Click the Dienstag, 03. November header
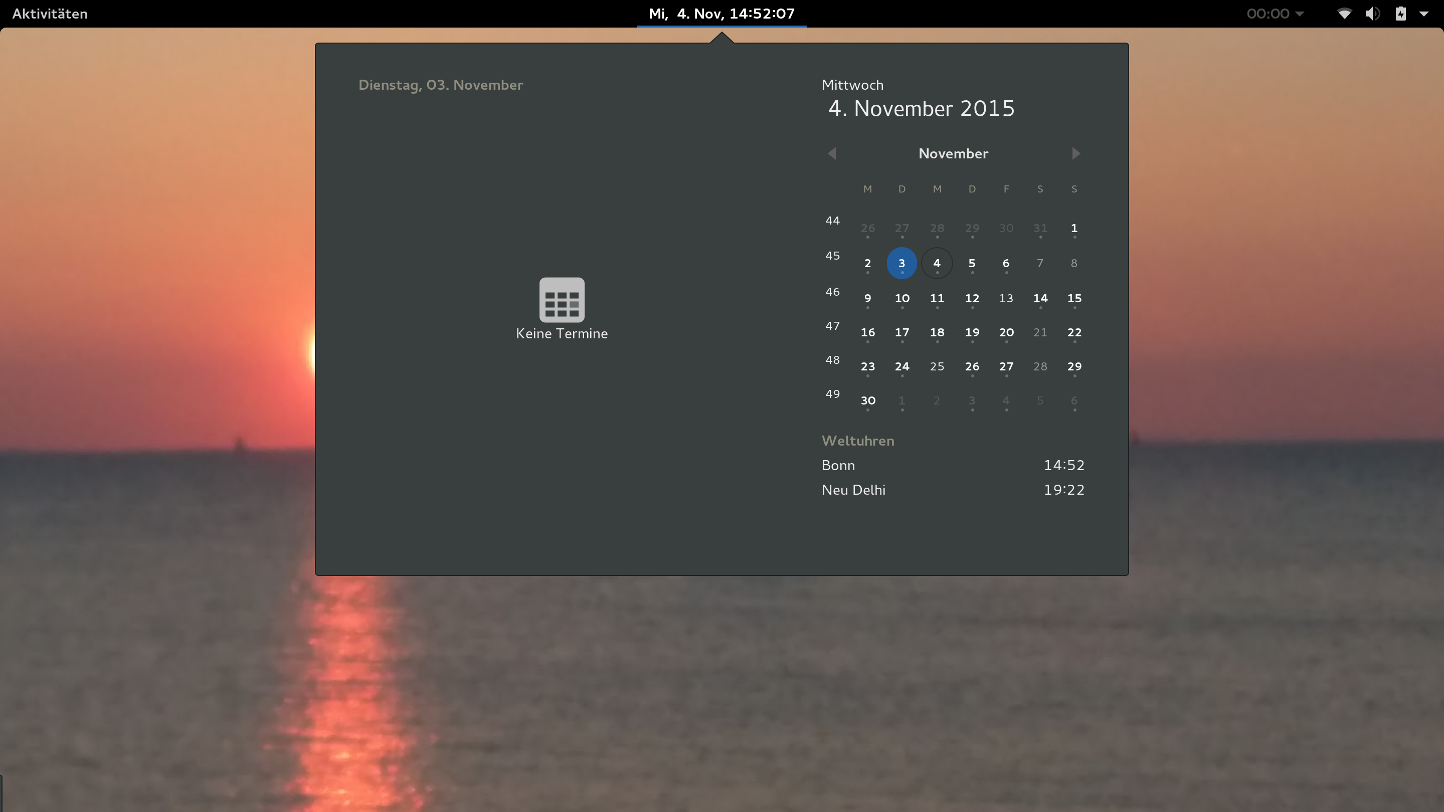This screenshot has width=1444, height=812. pos(441,85)
